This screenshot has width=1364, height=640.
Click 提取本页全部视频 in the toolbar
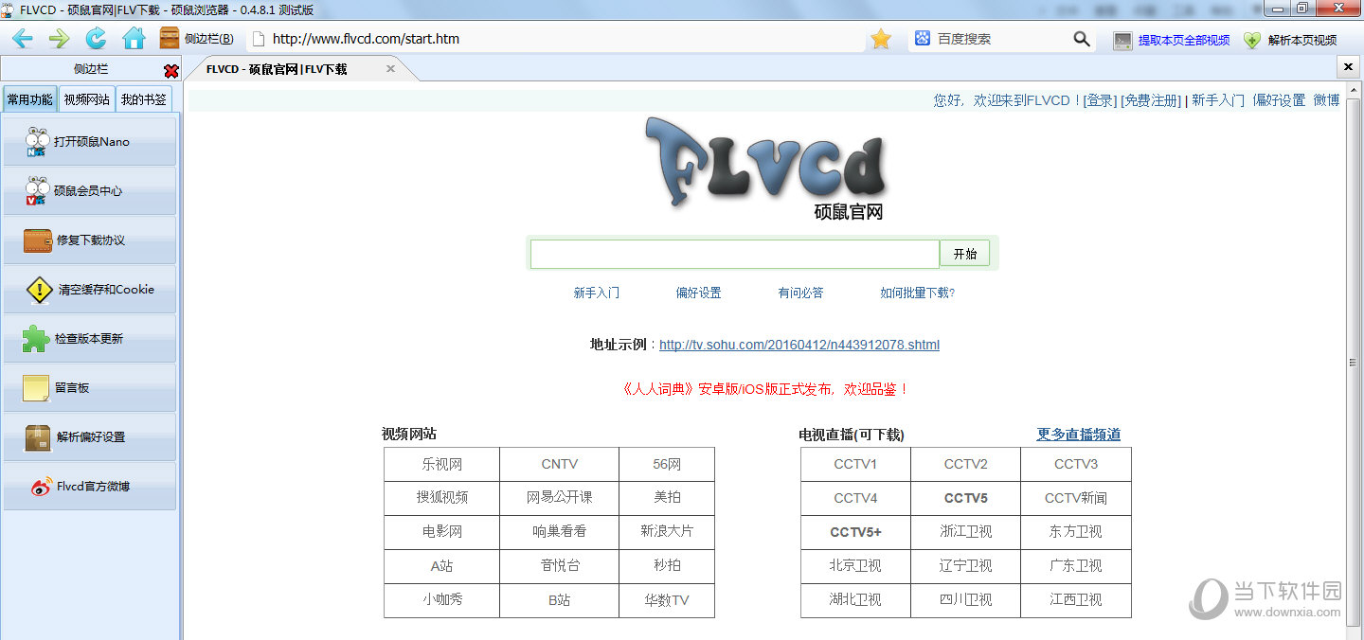tap(1172, 40)
